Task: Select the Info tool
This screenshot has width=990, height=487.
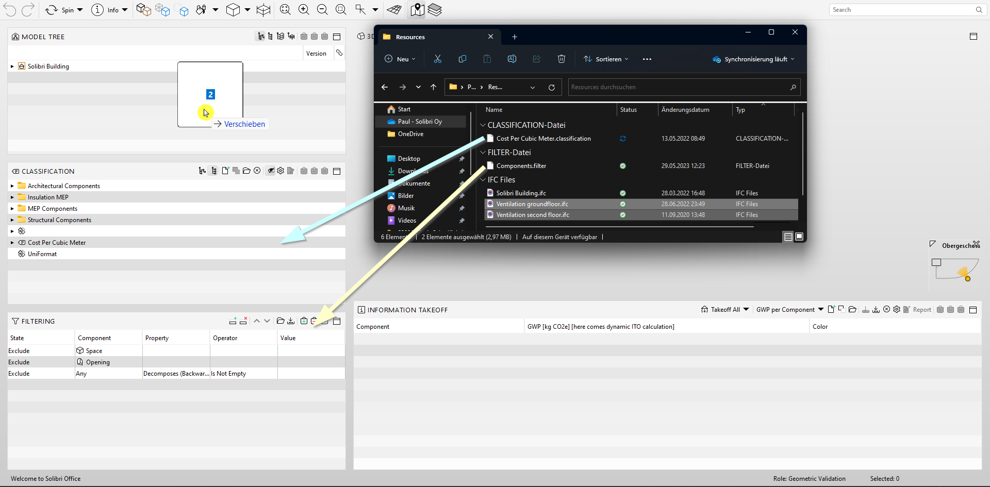Action: click(105, 10)
